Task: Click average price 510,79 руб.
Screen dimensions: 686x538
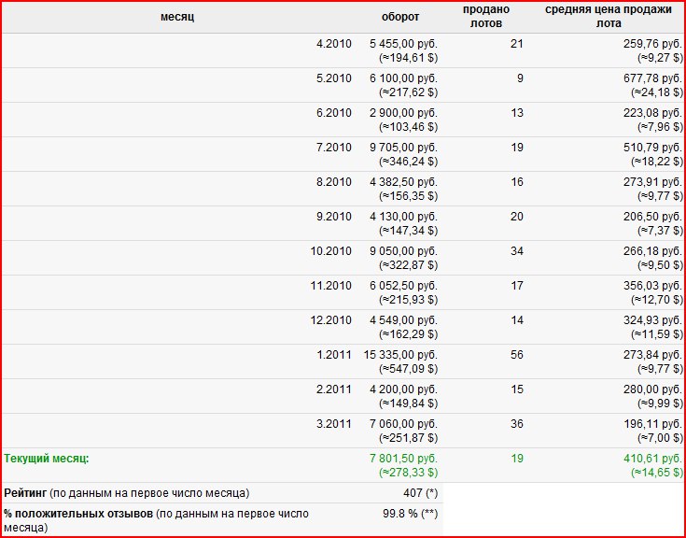Action: click(x=652, y=148)
